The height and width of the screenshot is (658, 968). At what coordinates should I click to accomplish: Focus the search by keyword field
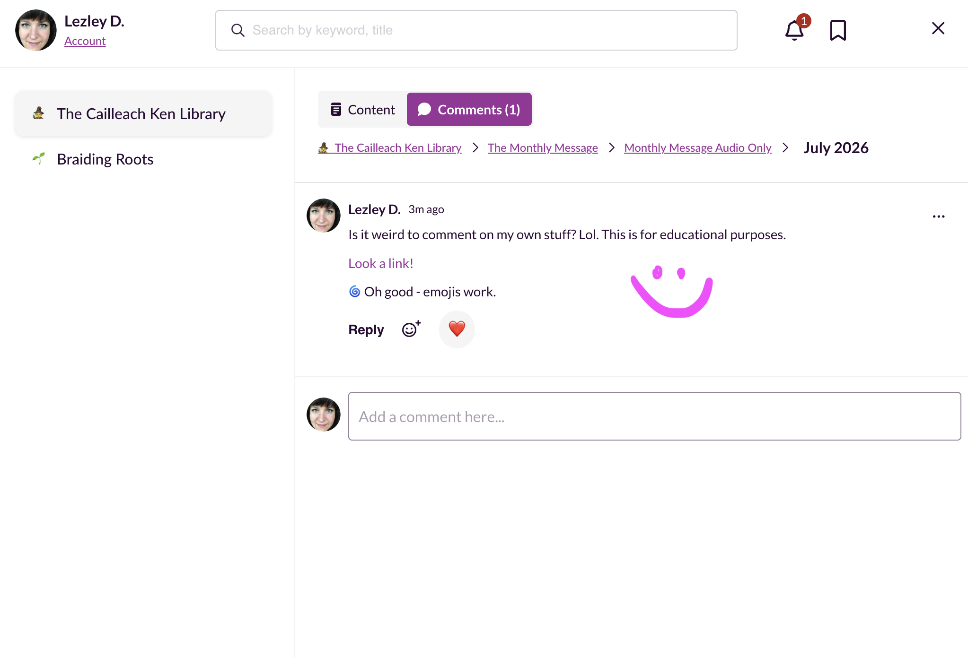[x=476, y=30]
